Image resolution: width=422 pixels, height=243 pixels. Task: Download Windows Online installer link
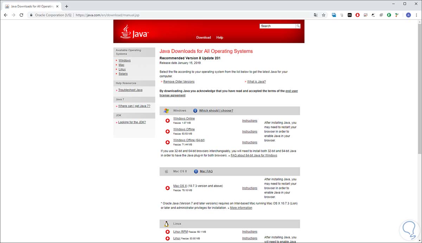[x=184, y=119]
